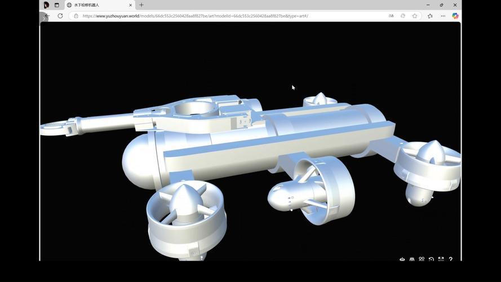Enter fullscreen with the expand icon

(x=441, y=259)
